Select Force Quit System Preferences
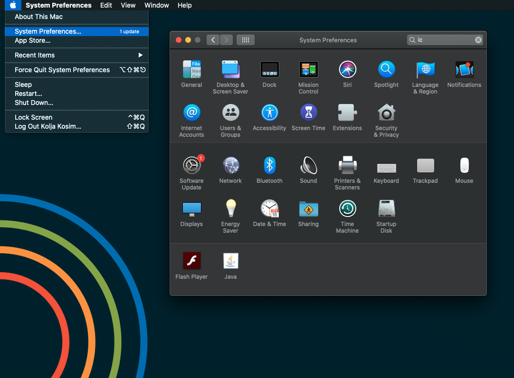This screenshot has width=514, height=378. pos(76,70)
